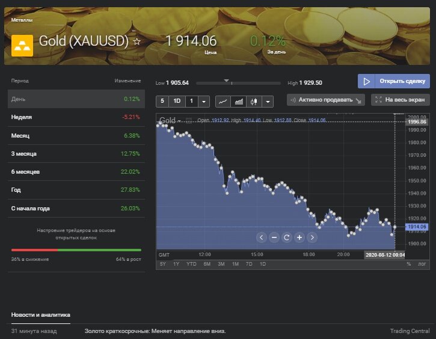
Task: Zoom out the chart with minus
Action: [x=274, y=237]
